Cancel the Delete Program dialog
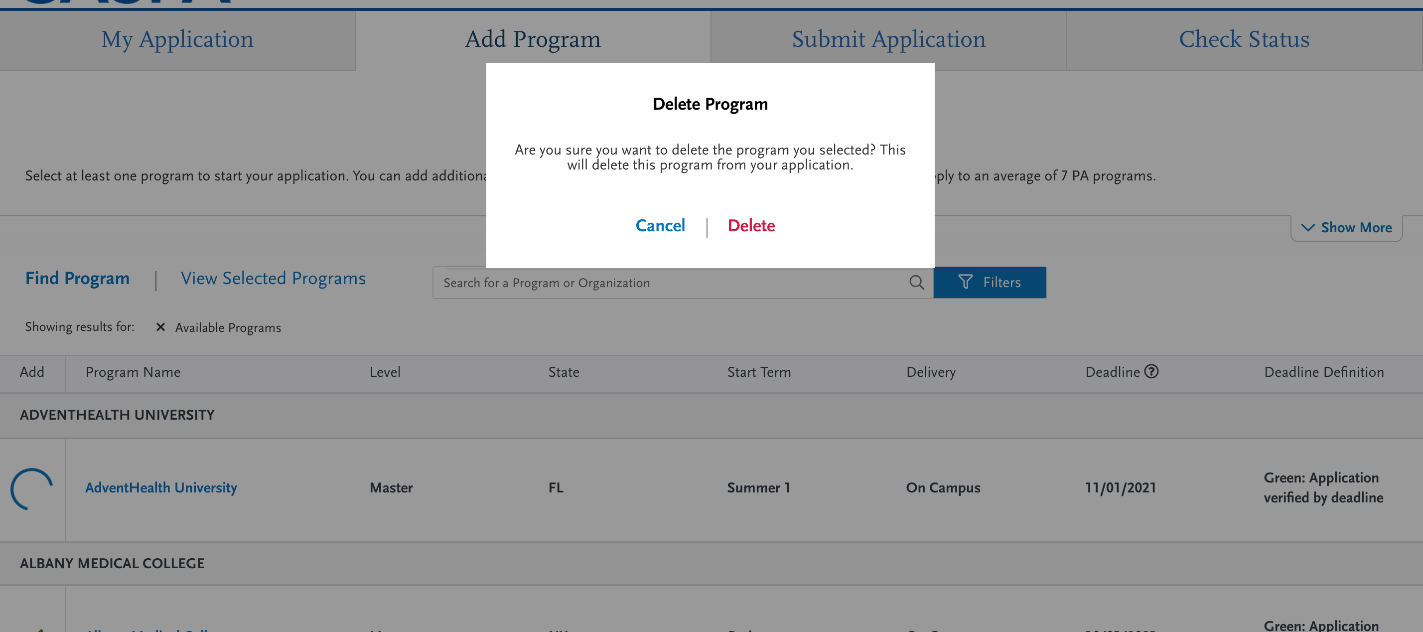The image size is (1423, 632). 660,225
